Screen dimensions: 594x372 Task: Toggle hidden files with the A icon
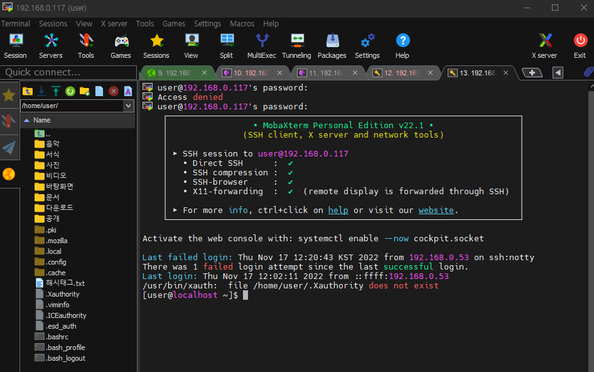coord(128,91)
